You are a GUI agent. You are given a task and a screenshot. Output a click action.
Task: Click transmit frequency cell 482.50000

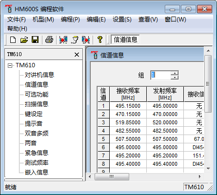tap(165, 131)
